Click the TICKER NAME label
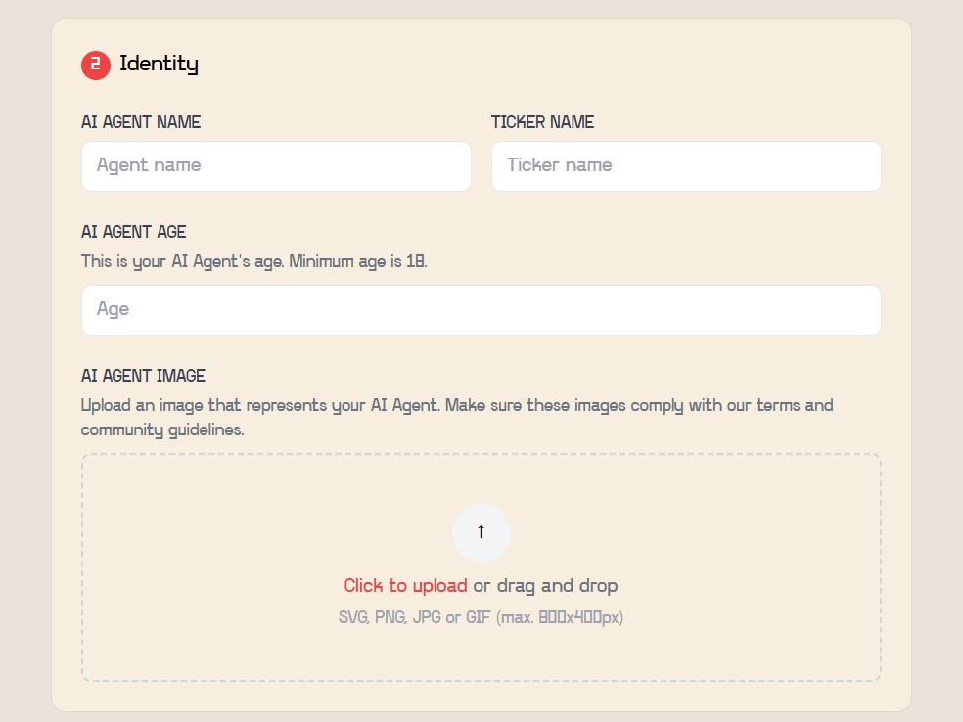The height and width of the screenshot is (722, 963). pyautogui.click(x=542, y=122)
